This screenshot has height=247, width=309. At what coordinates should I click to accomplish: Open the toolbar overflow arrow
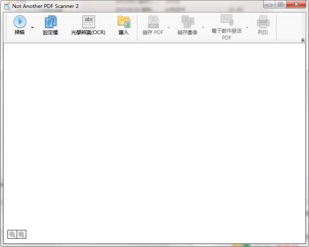point(303,41)
